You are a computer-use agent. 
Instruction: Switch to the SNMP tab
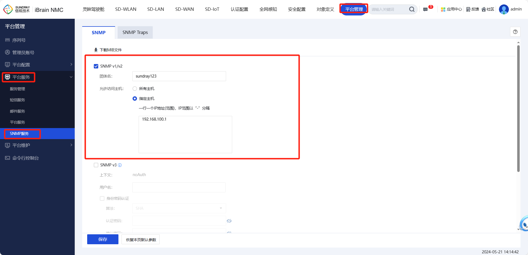(x=99, y=33)
